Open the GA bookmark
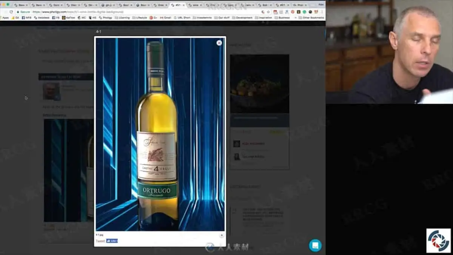Screen dimensions: 453x255 point(15,18)
